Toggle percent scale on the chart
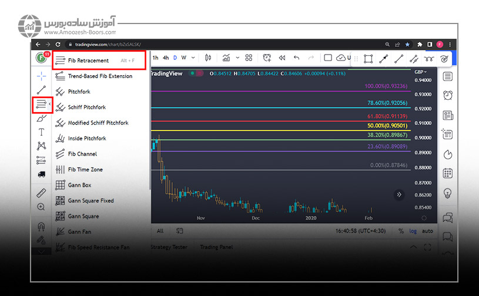This screenshot has width=479, height=296. point(401,231)
